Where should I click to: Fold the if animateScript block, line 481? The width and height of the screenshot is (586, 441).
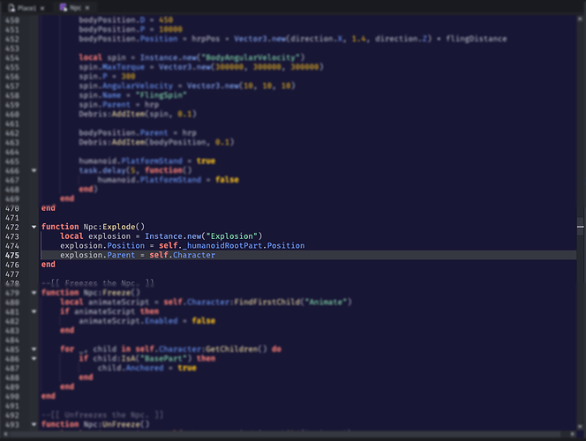[x=34, y=311]
